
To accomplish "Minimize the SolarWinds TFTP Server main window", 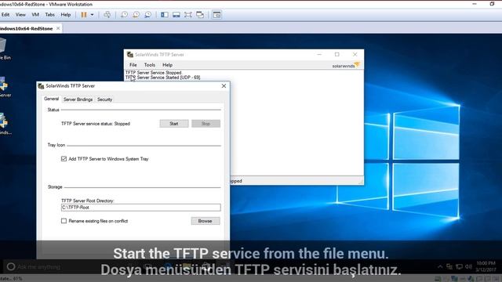I will pos(319,55).
